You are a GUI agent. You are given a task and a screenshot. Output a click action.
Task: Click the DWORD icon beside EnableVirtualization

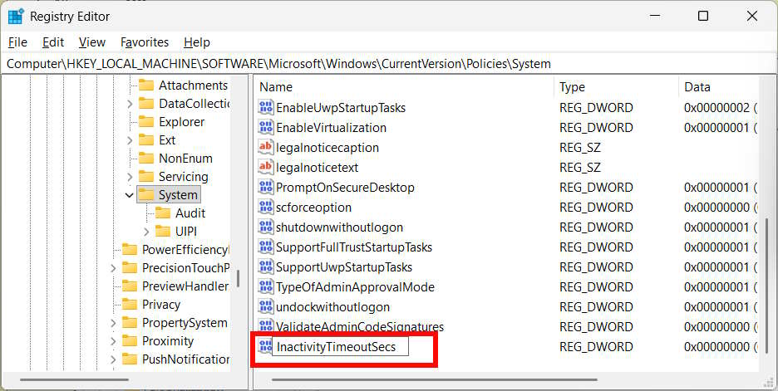[266, 127]
